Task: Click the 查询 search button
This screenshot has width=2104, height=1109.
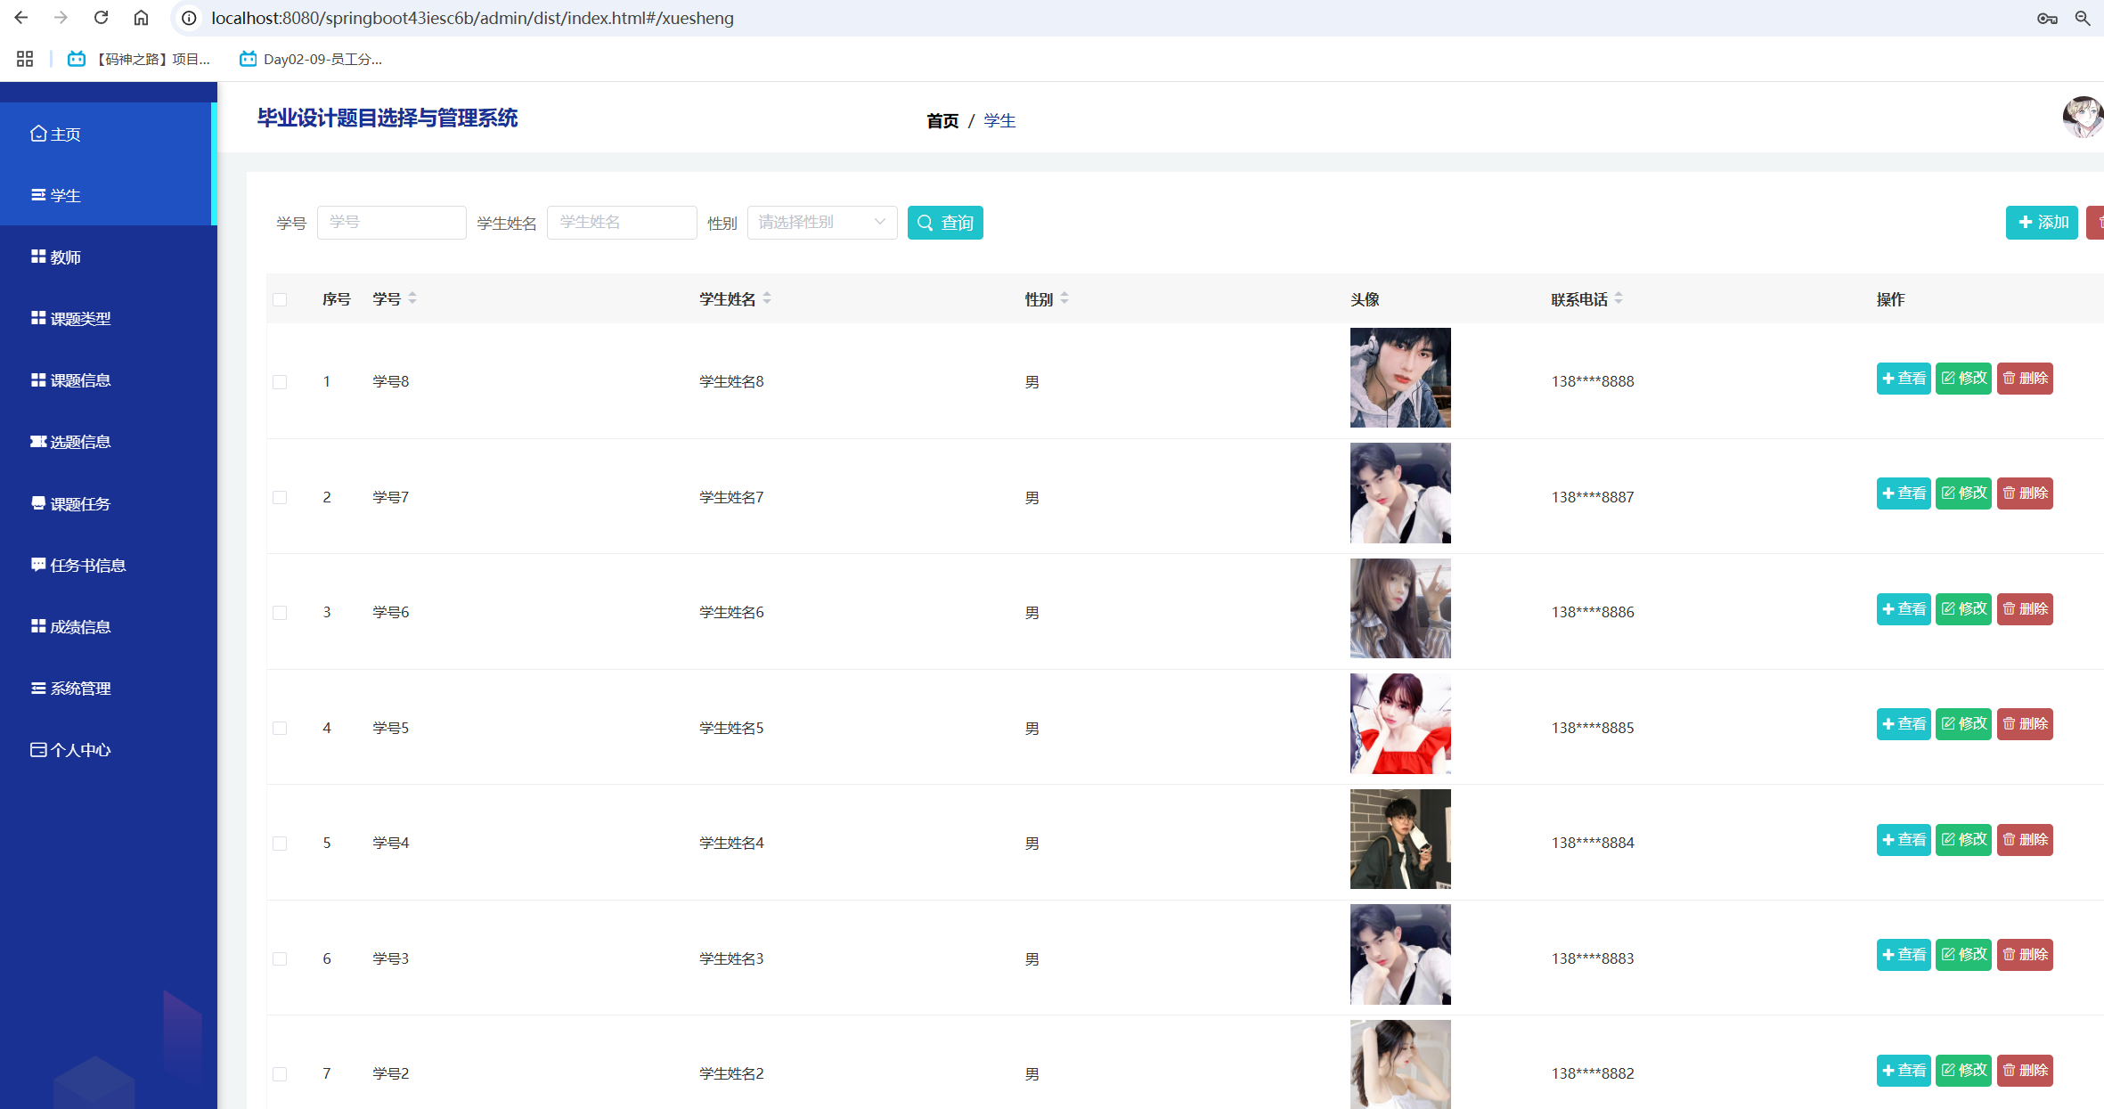Action: pyautogui.click(x=945, y=223)
